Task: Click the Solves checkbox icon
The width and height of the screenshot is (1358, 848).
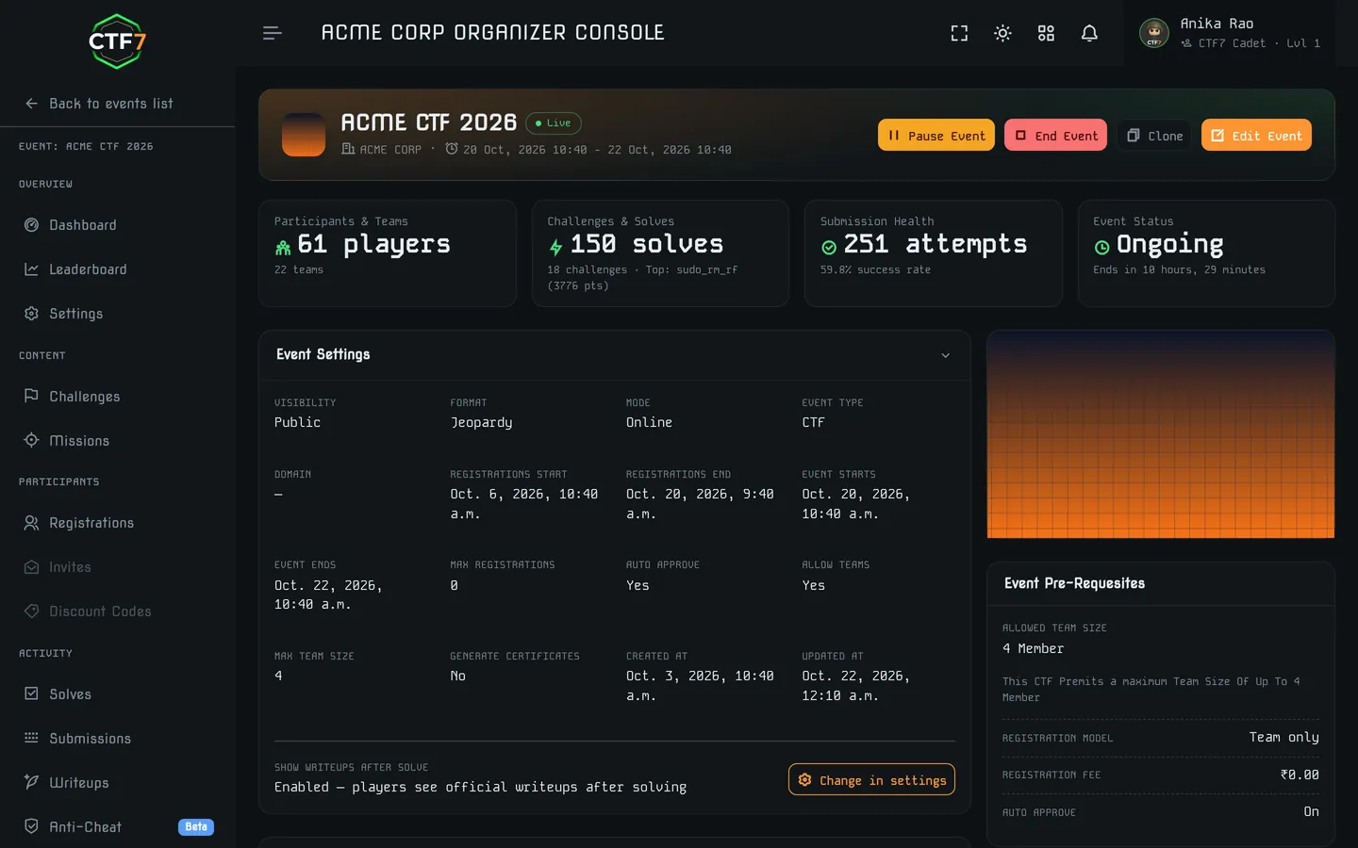Action: point(31,693)
